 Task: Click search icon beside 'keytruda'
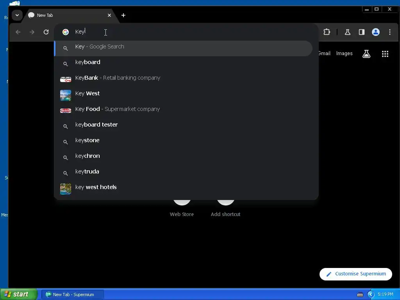pyautogui.click(x=66, y=173)
